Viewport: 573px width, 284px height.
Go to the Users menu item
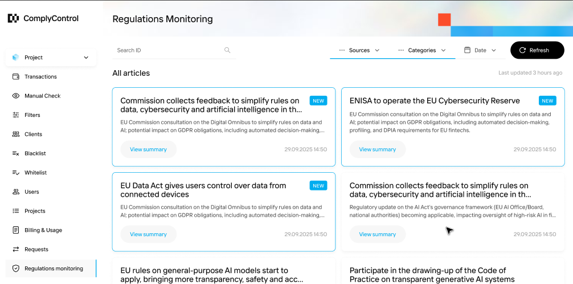pyautogui.click(x=31, y=192)
